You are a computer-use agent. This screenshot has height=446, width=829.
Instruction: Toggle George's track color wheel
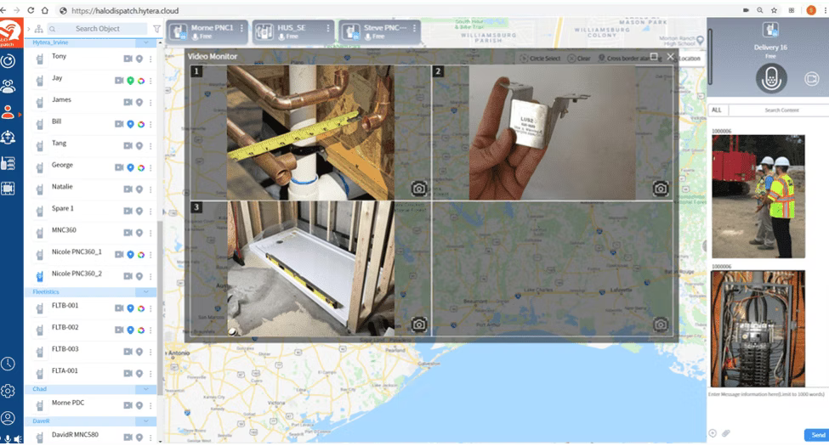click(x=141, y=167)
